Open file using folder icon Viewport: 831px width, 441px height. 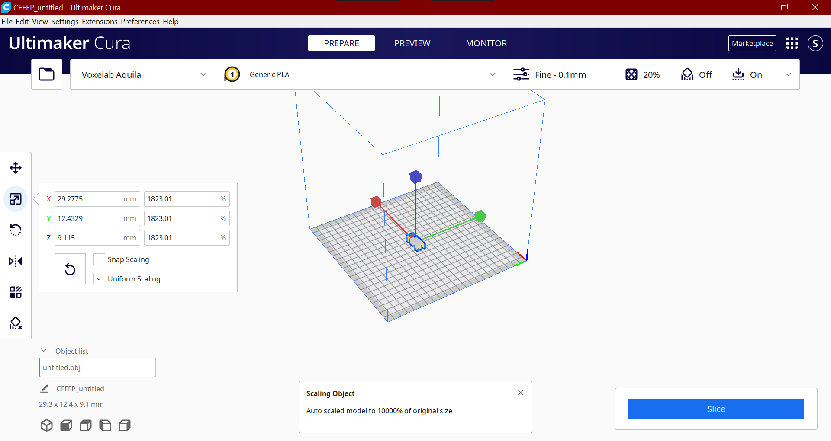tap(47, 74)
